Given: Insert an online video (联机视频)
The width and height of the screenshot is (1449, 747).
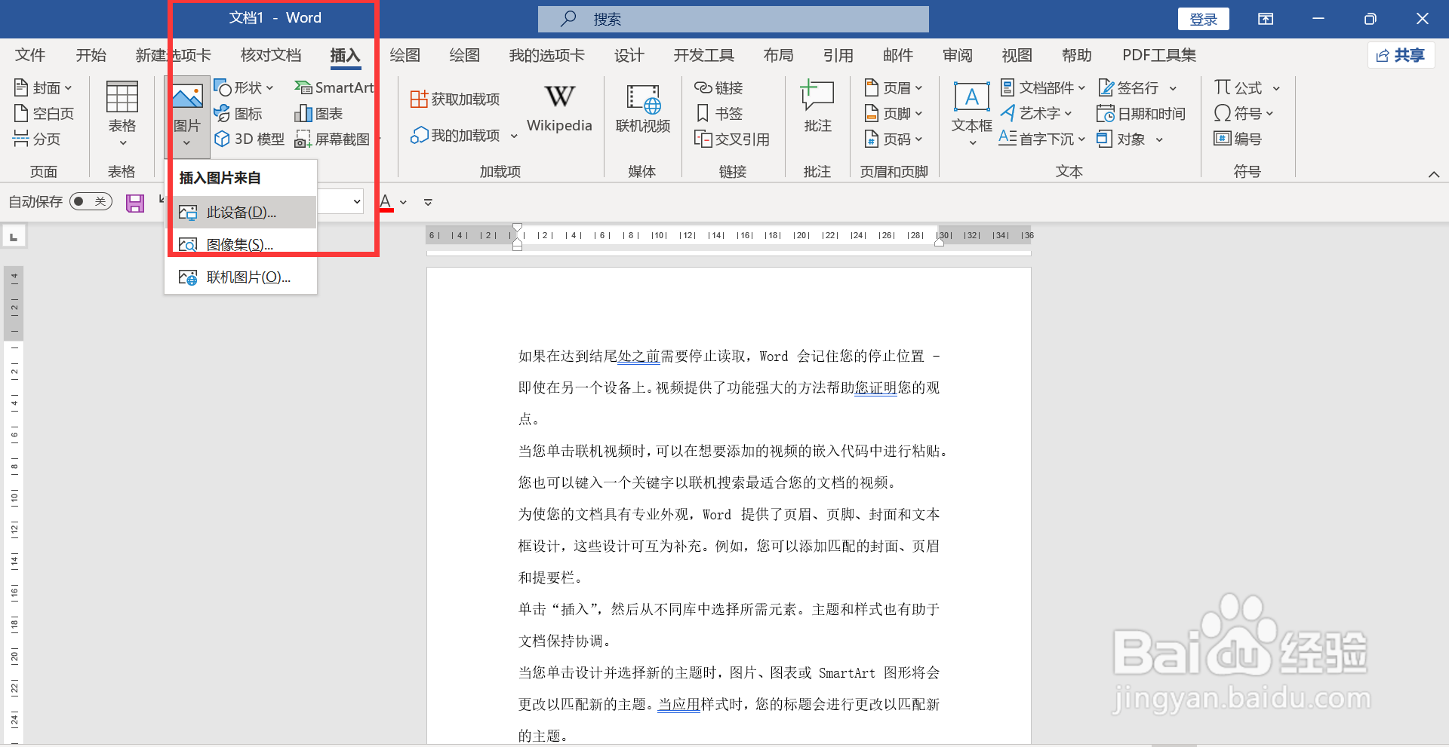Looking at the screenshot, I should click(643, 108).
